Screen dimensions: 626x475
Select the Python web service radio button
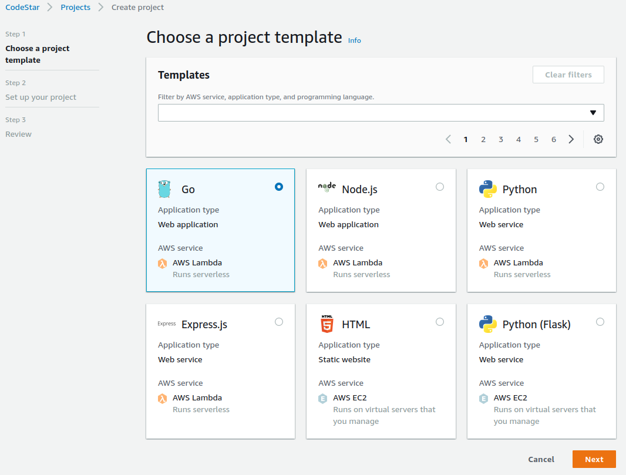[600, 187]
